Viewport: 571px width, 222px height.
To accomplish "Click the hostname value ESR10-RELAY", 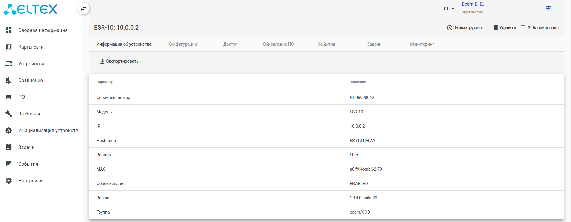I will click(363, 141).
